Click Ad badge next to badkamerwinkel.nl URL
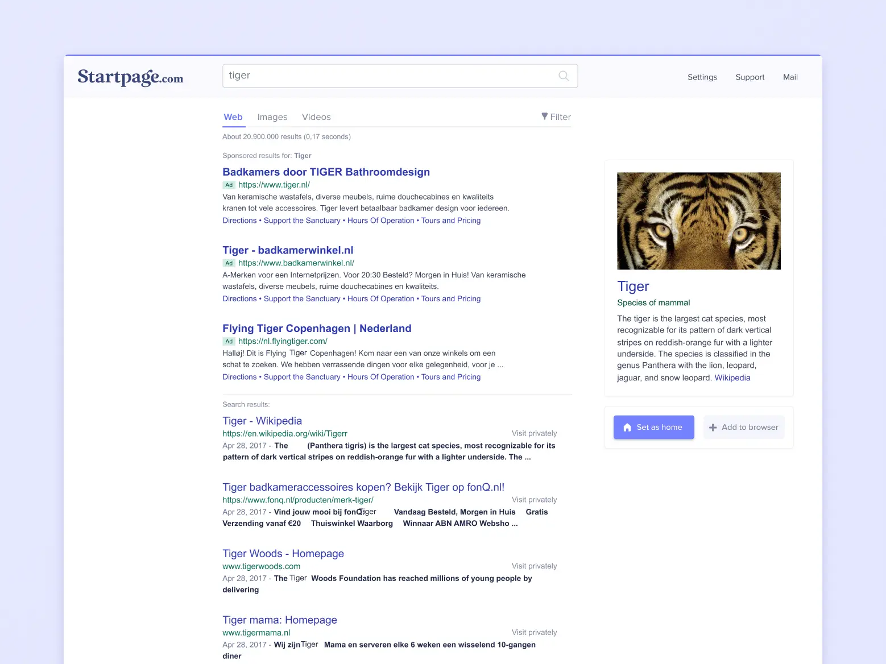 (x=229, y=263)
